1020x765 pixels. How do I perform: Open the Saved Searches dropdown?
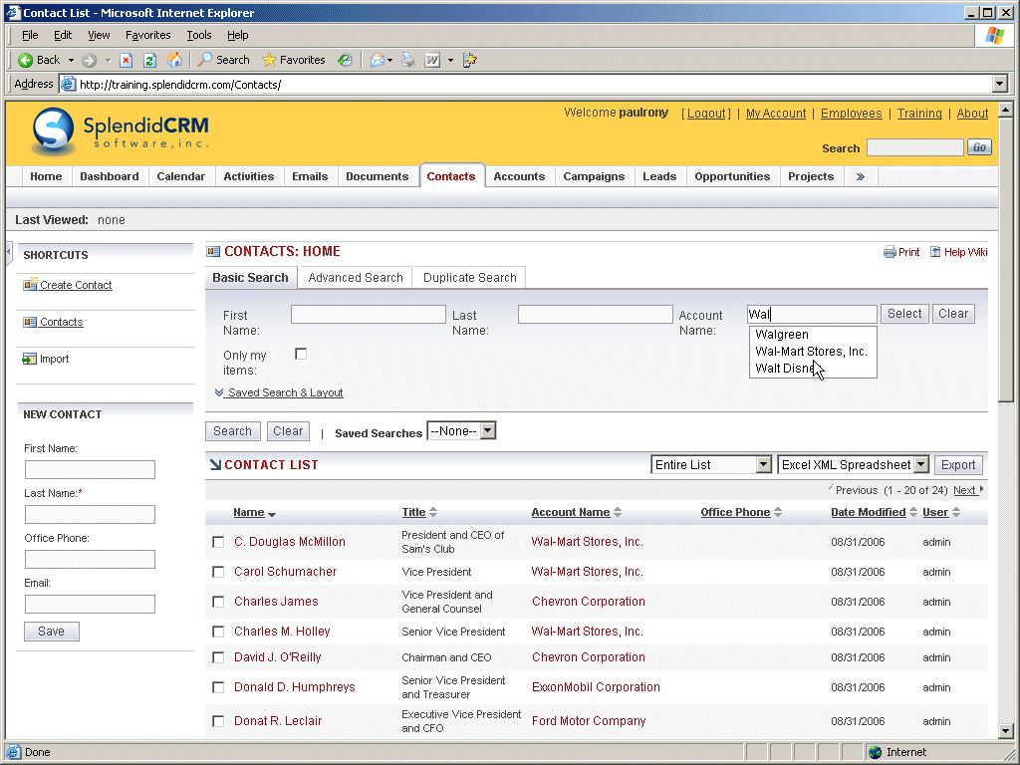(487, 431)
